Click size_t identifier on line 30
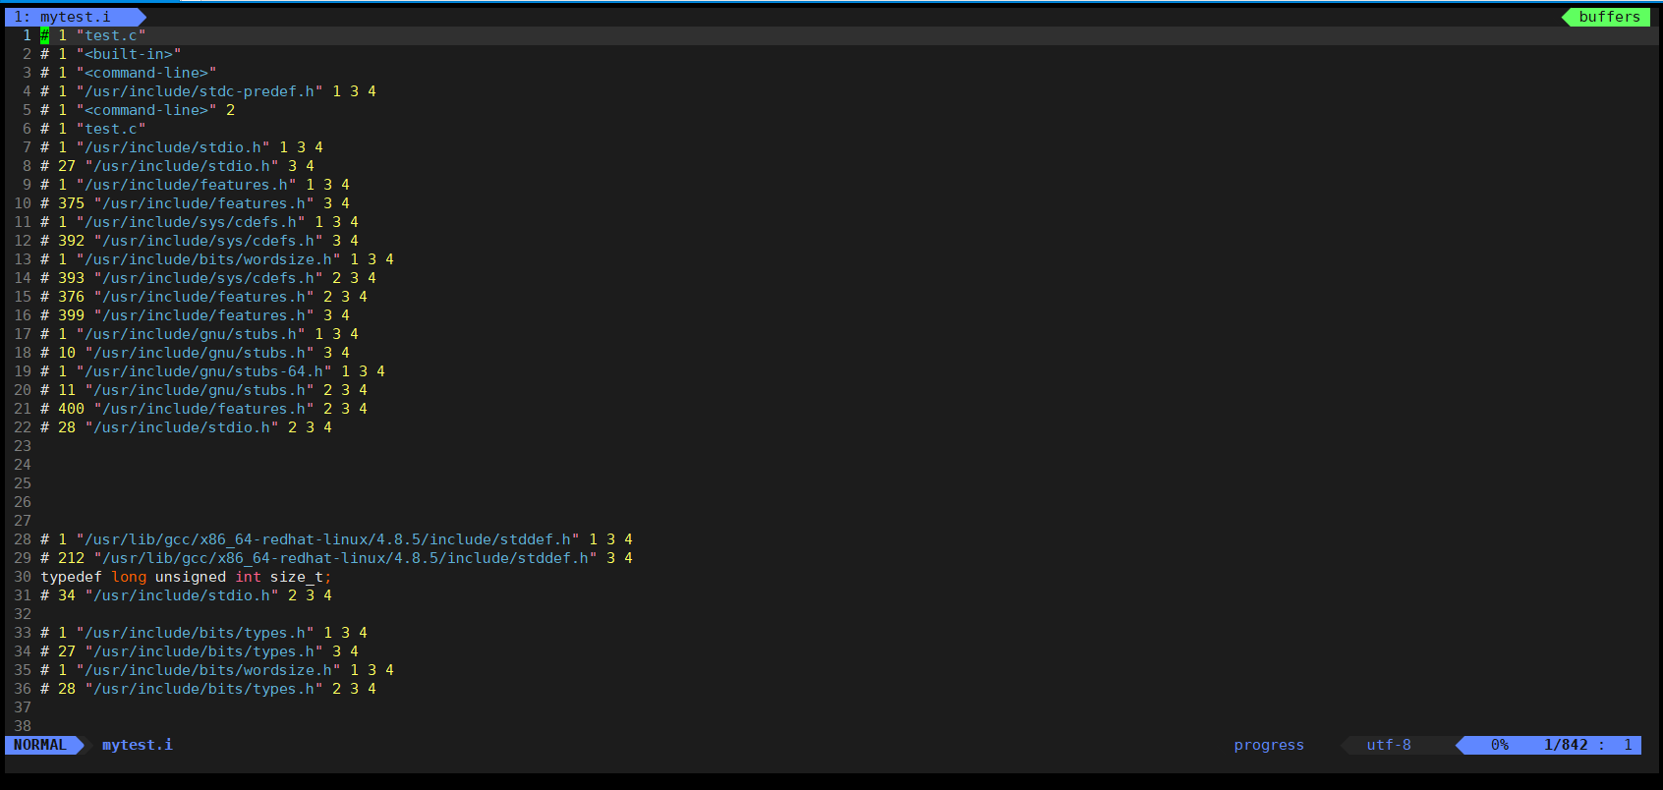The width and height of the screenshot is (1663, 790). click(x=297, y=577)
